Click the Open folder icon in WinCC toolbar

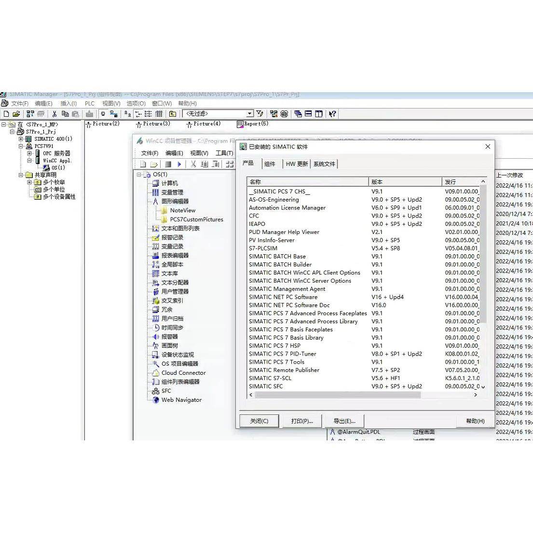(x=154, y=164)
